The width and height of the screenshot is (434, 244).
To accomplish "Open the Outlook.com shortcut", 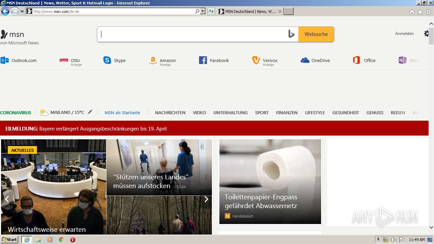I will 19,60.
